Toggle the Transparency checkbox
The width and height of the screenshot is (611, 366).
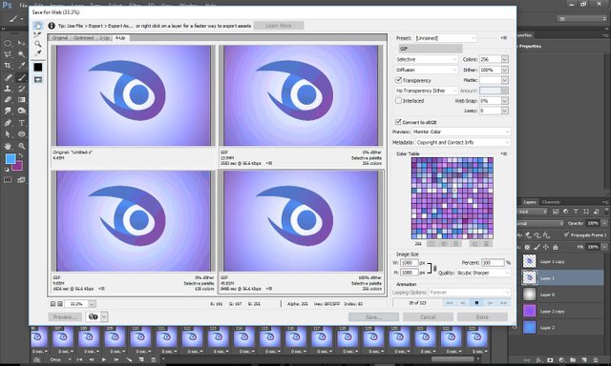click(398, 80)
